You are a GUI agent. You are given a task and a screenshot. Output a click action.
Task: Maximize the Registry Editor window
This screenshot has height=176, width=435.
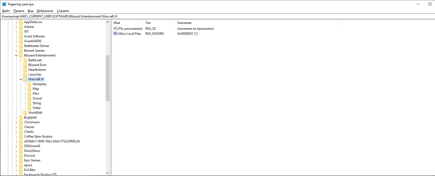click(x=430, y=4)
